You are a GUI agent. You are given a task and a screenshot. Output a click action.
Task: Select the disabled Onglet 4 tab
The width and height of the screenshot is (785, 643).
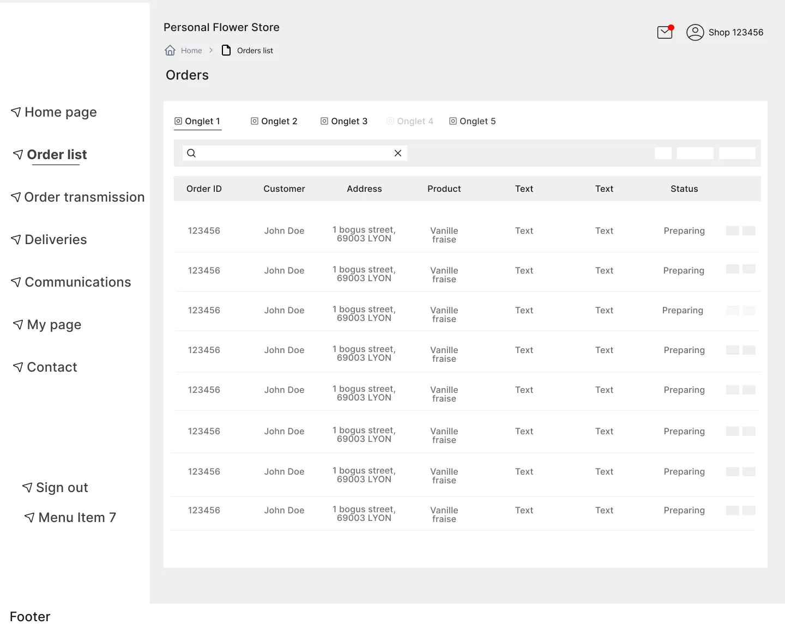click(x=410, y=121)
